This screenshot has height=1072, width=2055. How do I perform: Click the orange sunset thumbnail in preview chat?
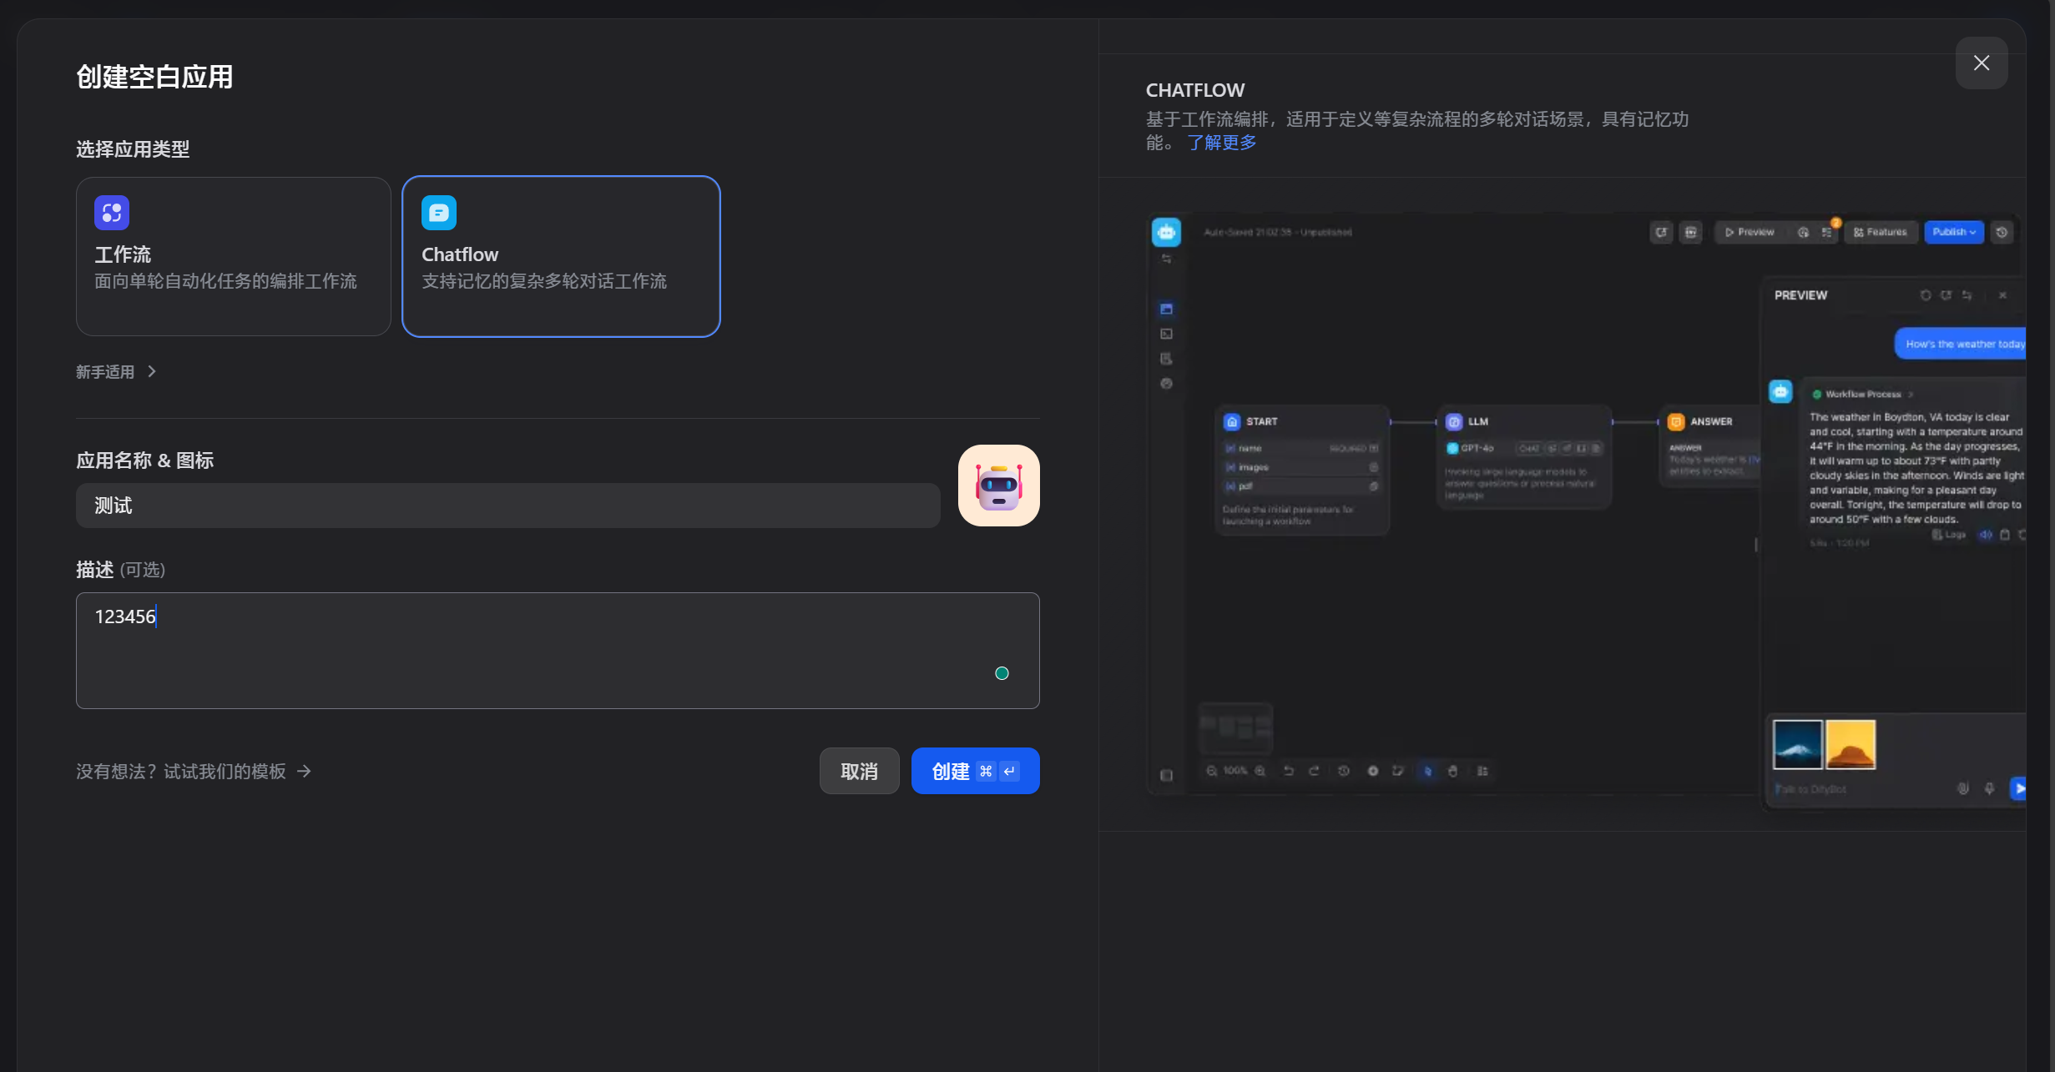(1850, 744)
